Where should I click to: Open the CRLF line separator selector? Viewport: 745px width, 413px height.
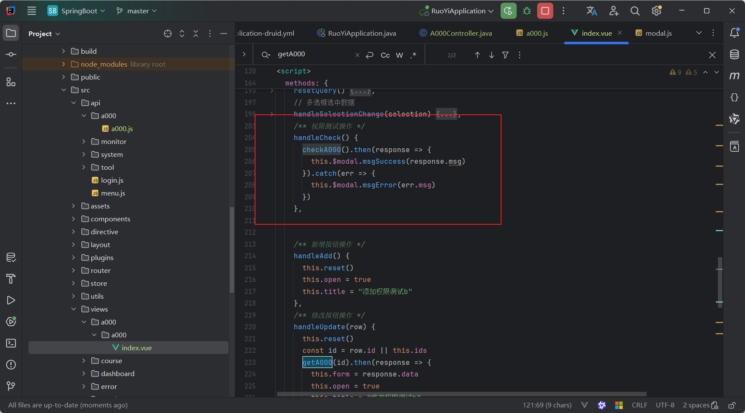coord(639,405)
